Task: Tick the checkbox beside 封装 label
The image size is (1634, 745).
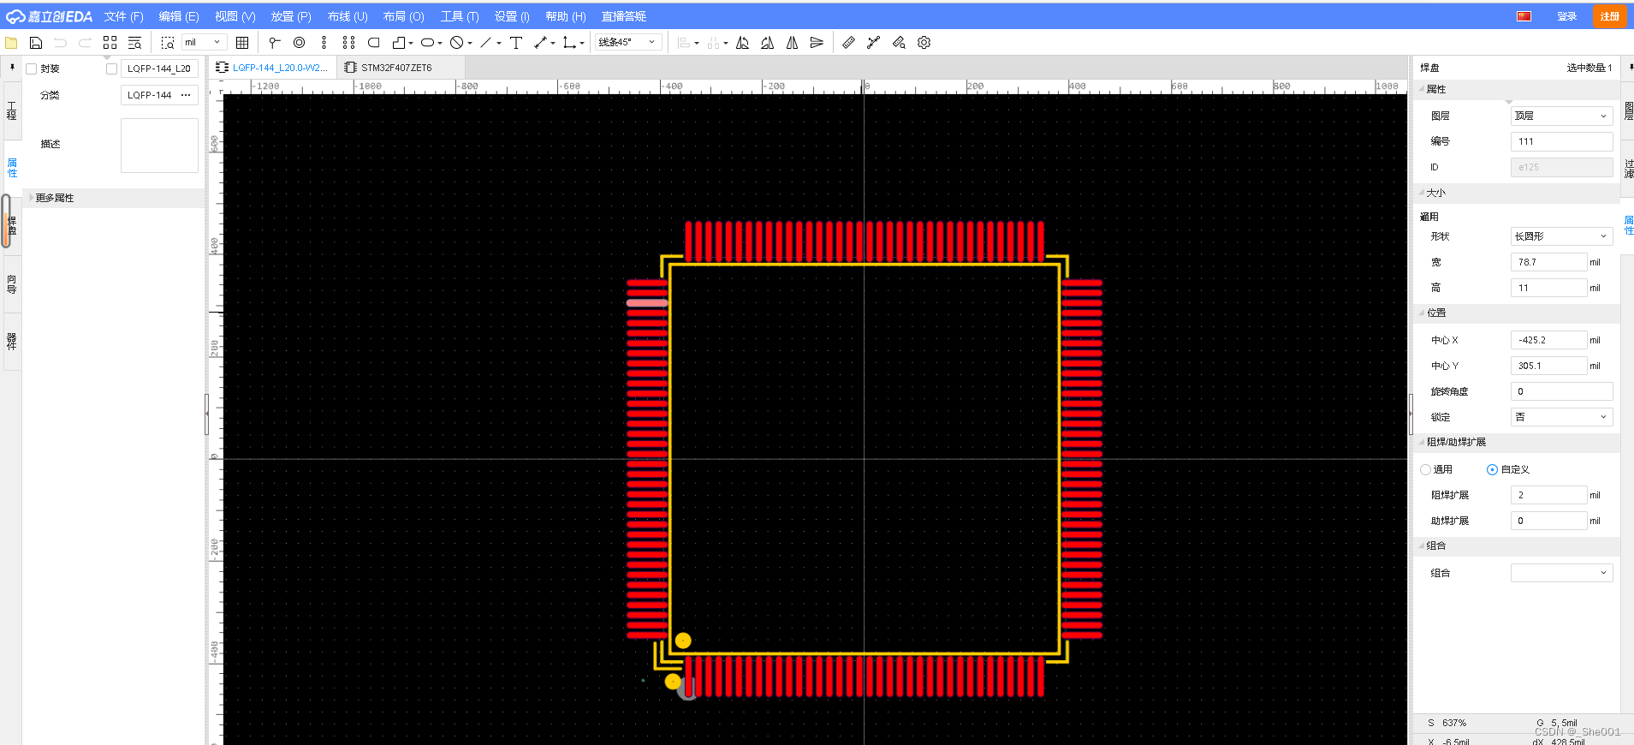Action: pos(32,69)
